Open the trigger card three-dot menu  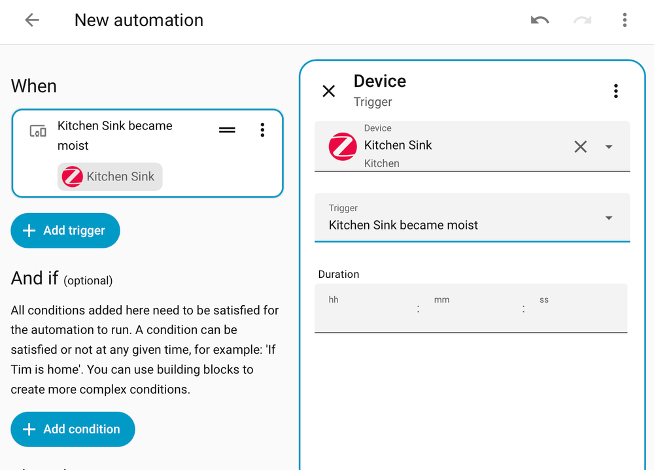pyautogui.click(x=262, y=130)
